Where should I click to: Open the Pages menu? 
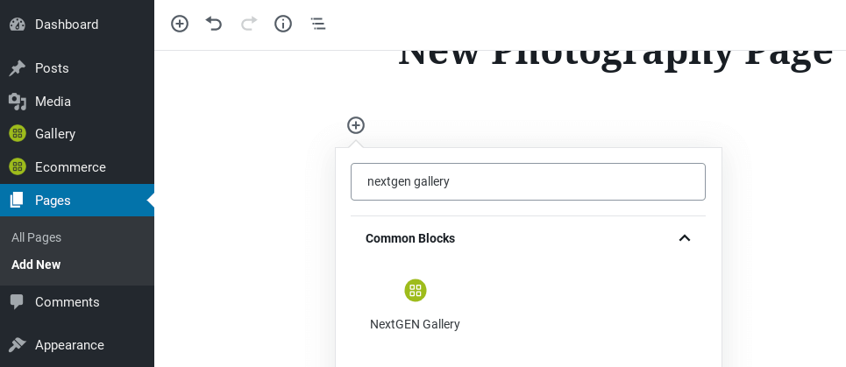tap(77, 201)
